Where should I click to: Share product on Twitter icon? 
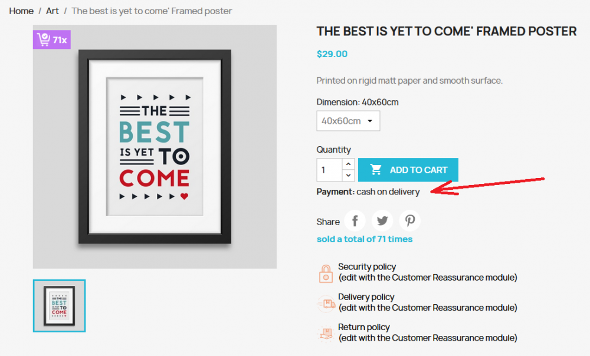(x=382, y=220)
